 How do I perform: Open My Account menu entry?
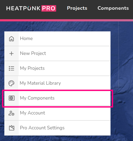pos(57,113)
